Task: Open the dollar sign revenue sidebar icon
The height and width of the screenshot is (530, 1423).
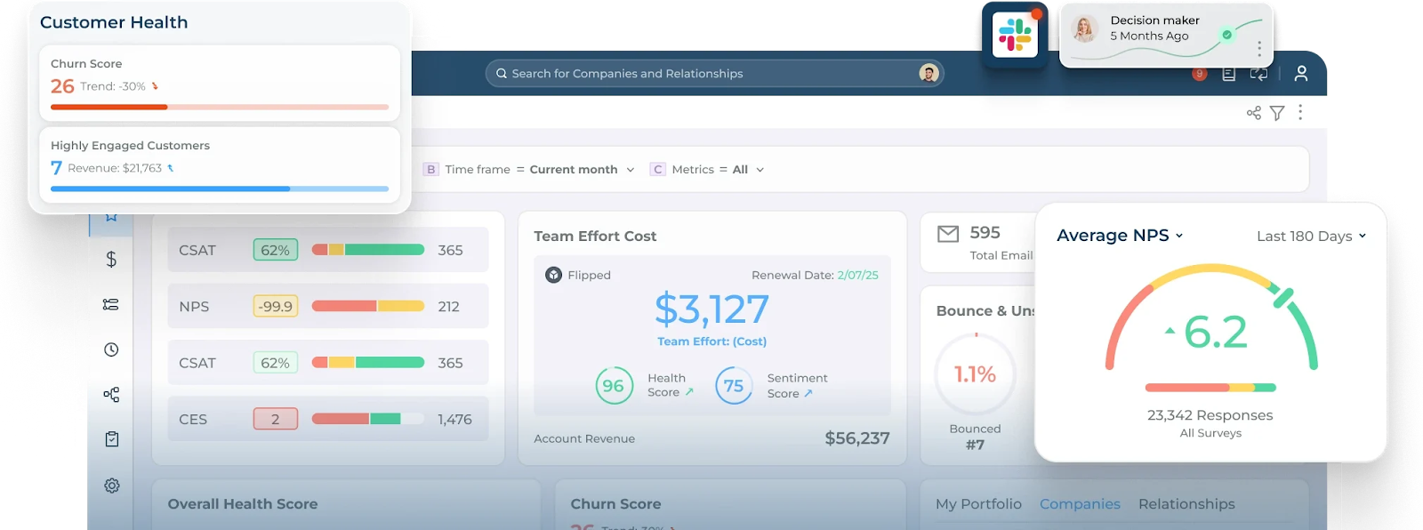Action: (111, 259)
